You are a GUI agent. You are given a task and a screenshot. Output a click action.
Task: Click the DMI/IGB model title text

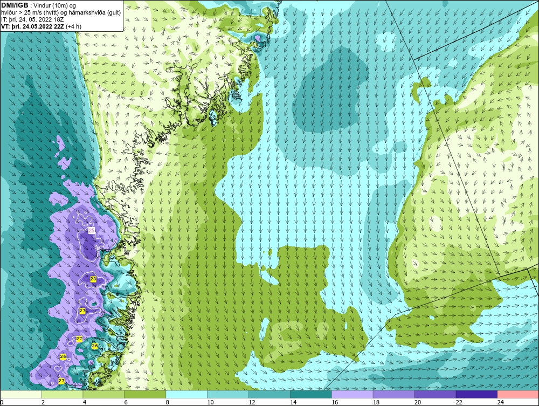(x=15, y=5)
